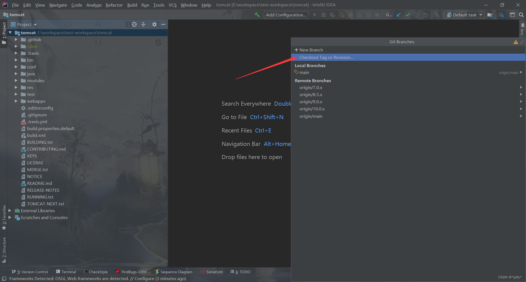This screenshot has width=526, height=282.
Task: Click the tag icon beside main branch
Action: [296, 72]
